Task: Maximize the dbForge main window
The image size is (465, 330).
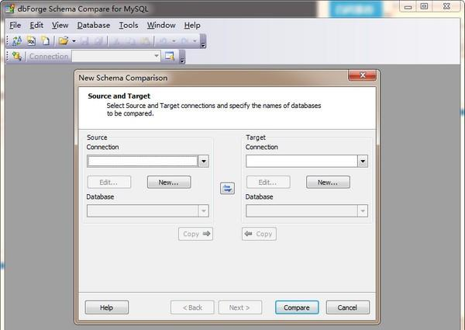Action: pos(424,6)
